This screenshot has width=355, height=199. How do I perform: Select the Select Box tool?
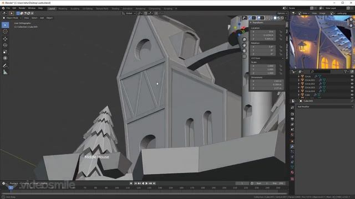[x=5, y=25]
